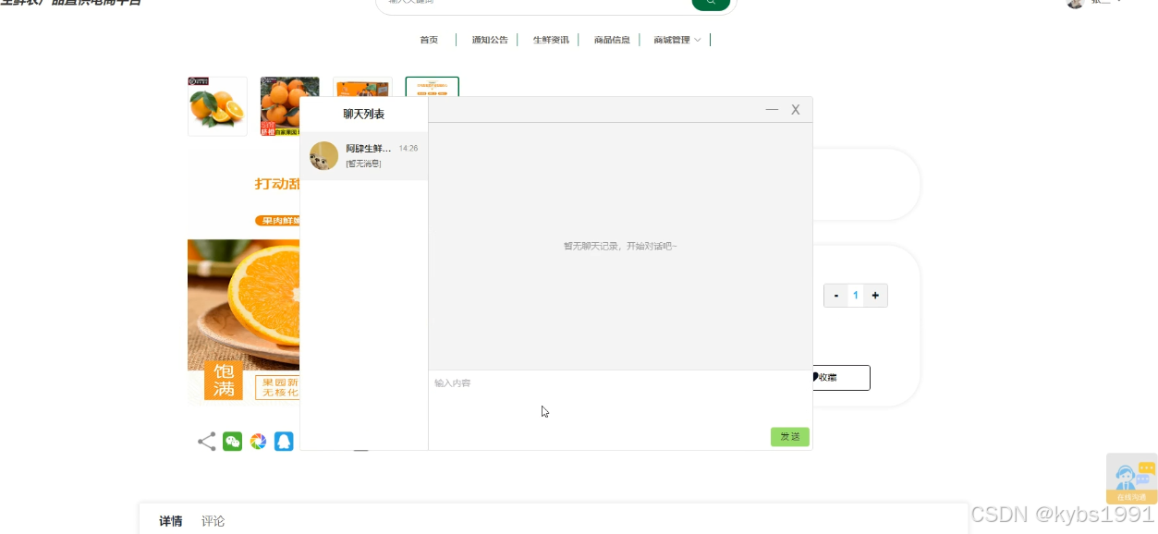Click the user avatar in header
1158x534 pixels.
point(1075,3)
